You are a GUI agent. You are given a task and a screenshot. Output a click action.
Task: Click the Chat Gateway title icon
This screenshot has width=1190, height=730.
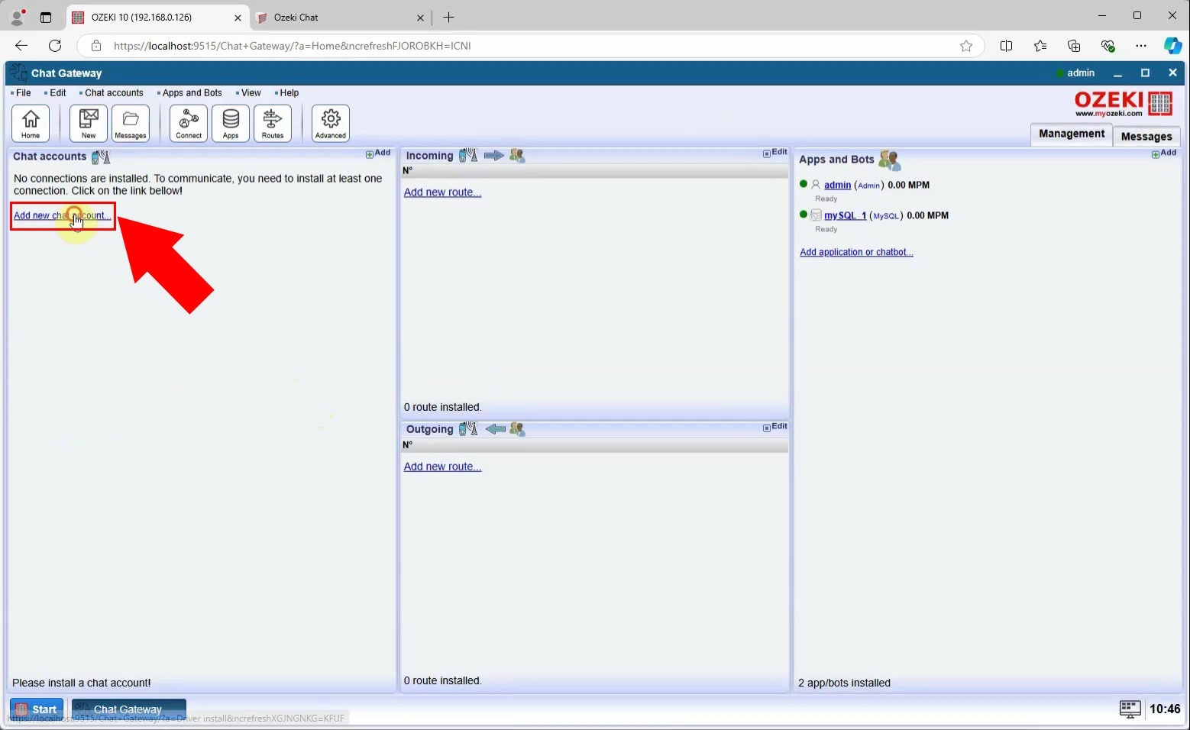point(18,73)
